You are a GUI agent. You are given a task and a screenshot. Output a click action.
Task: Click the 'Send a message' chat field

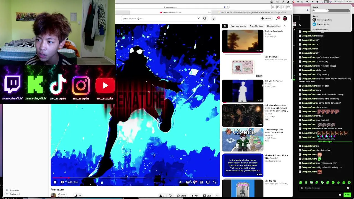tap(325, 188)
